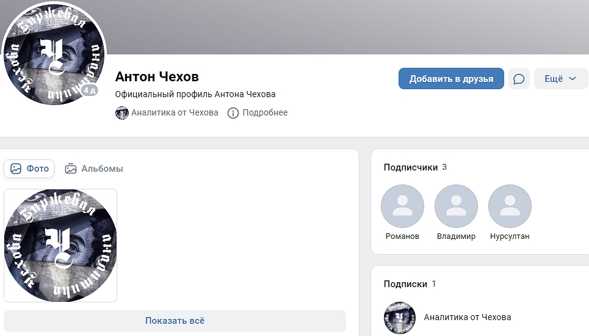Click the message speech bubble icon
Screen dimensions: 589x336
click(519, 79)
